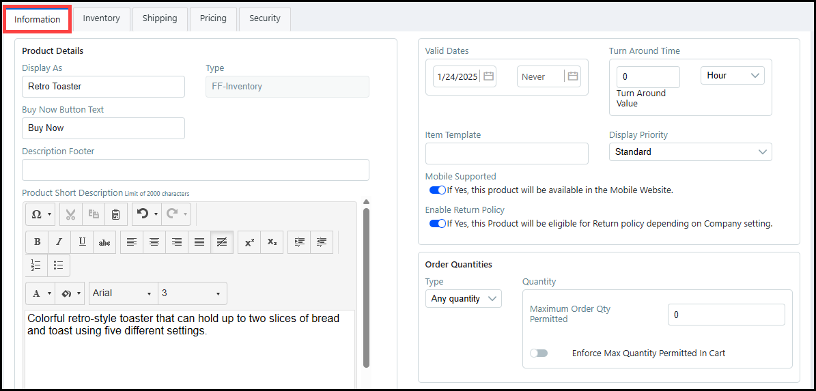816x391 pixels.
Task: Open the Order Quantities Type dropdown
Action: click(x=463, y=299)
